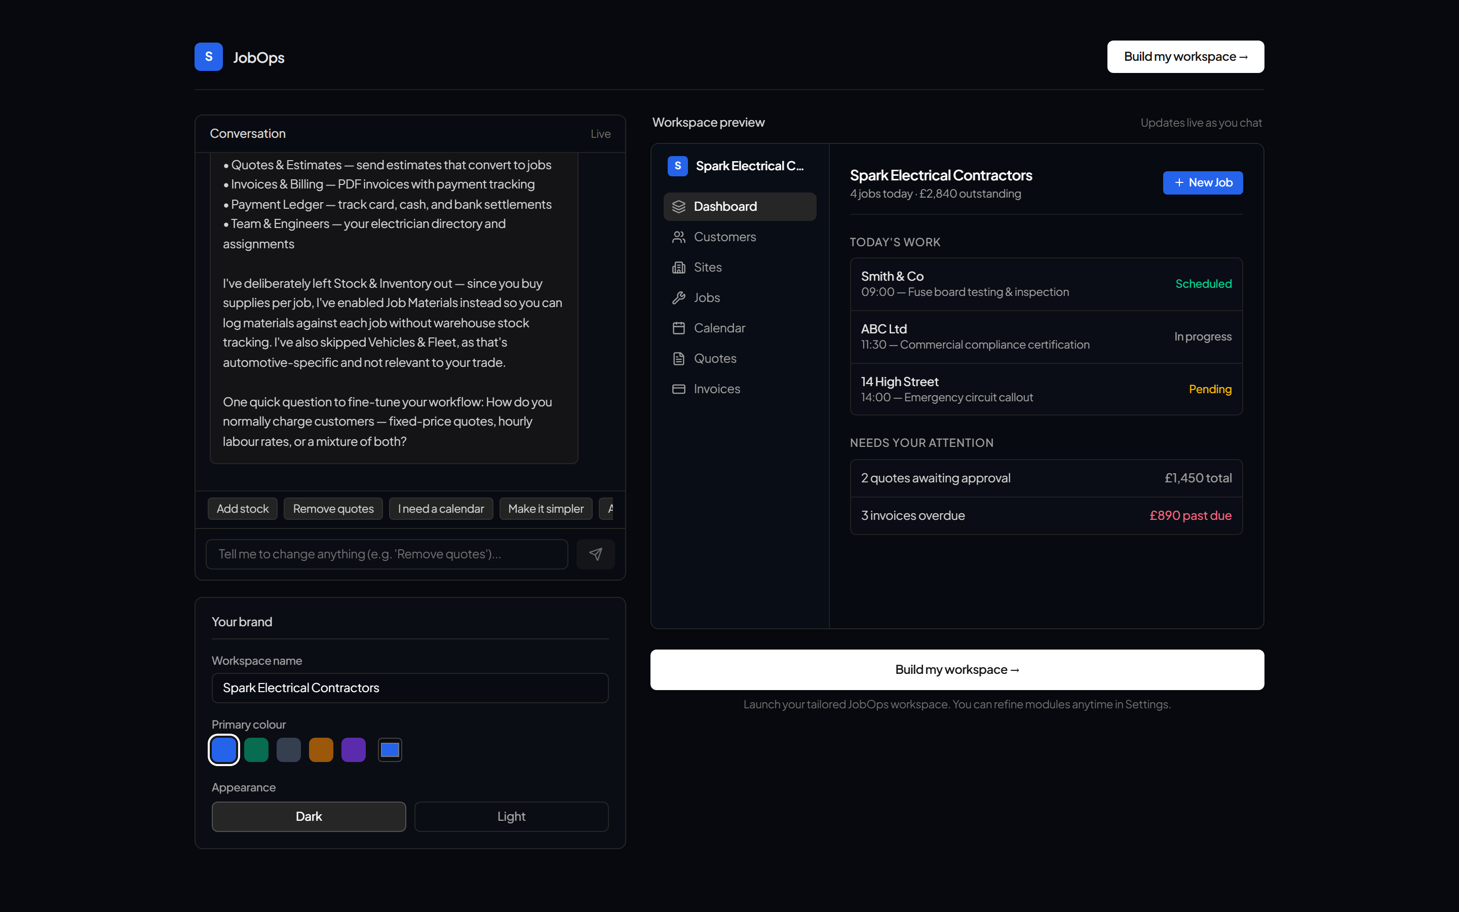Click the Quotes document icon
This screenshot has width=1459, height=912.
tap(678, 359)
